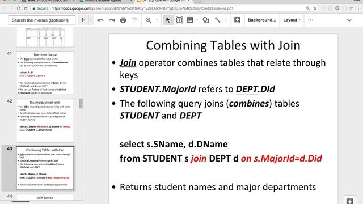Screen dimensions: 363x204
Task: Click the zoom magnifier tool
Action: (149, 20)
